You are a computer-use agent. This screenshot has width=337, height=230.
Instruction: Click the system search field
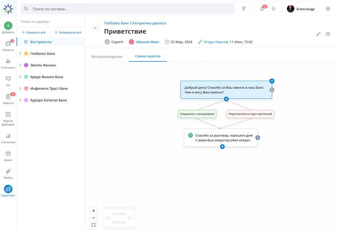point(128,9)
